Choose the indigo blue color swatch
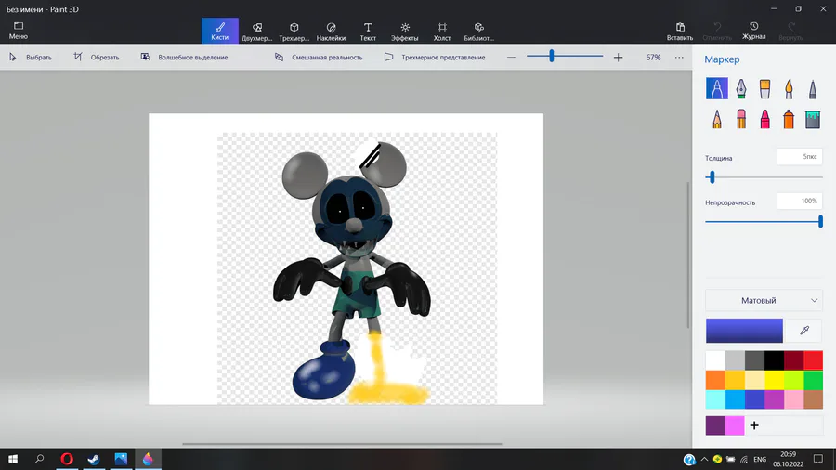The width and height of the screenshot is (836, 470). 754,399
